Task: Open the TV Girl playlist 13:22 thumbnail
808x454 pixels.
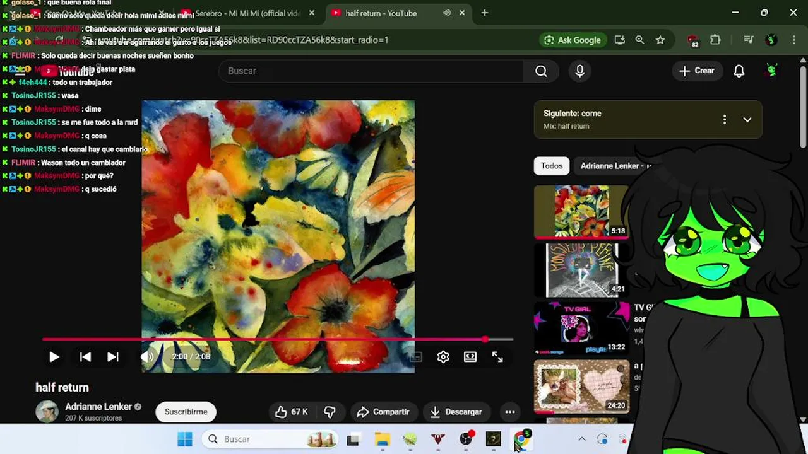Action: pyautogui.click(x=581, y=328)
